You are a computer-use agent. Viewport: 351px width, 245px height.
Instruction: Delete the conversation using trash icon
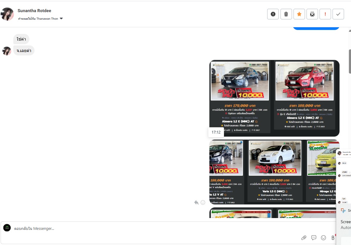click(286, 14)
